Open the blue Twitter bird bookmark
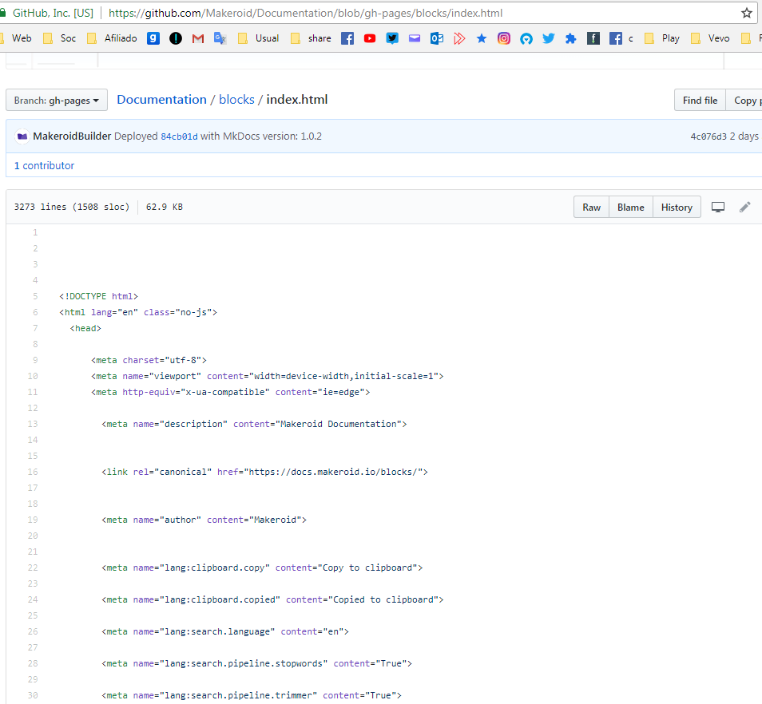 coord(549,38)
